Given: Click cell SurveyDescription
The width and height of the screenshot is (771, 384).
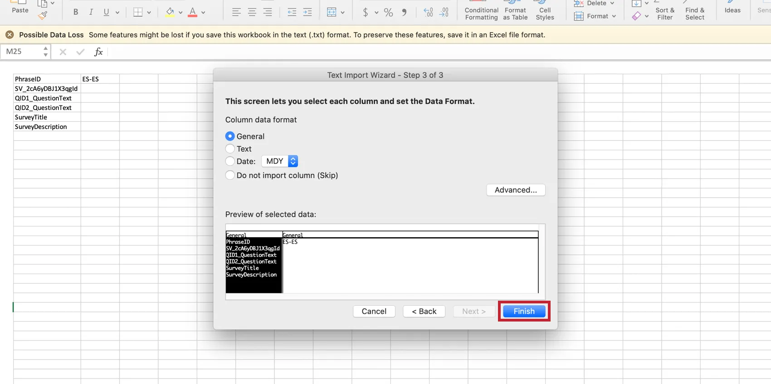Looking at the screenshot, I should tap(47, 126).
